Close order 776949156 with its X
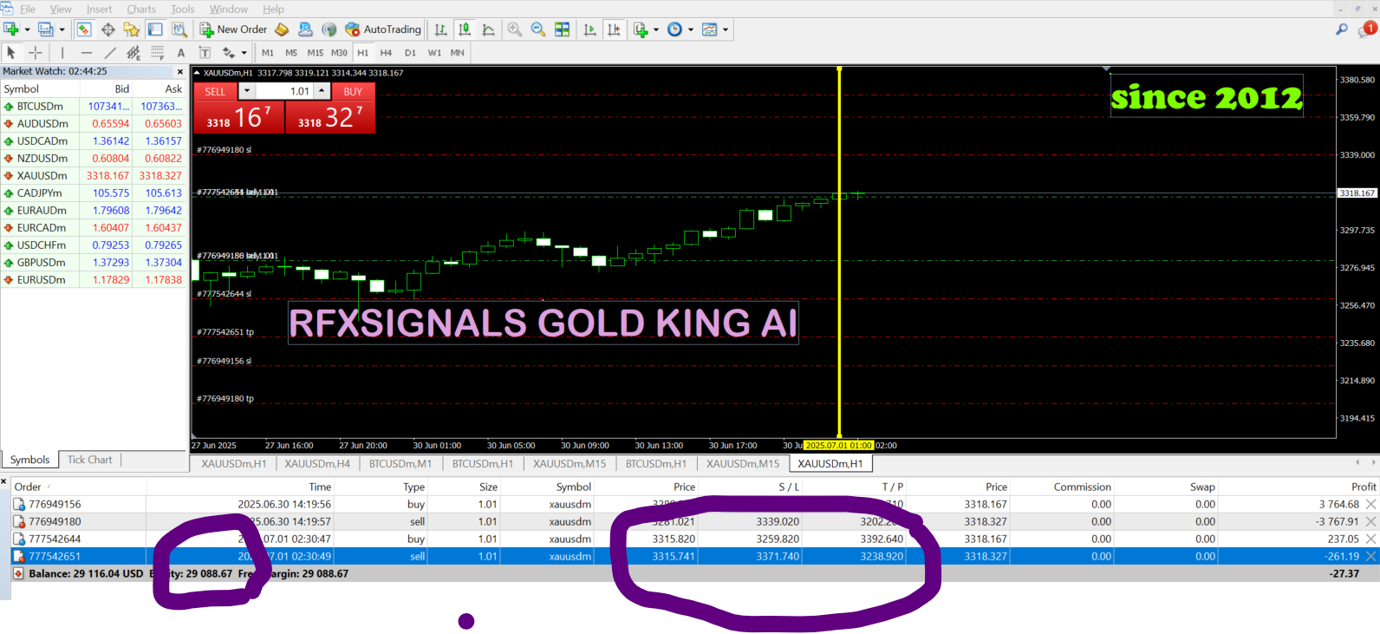The image size is (1380, 634). (x=1370, y=504)
